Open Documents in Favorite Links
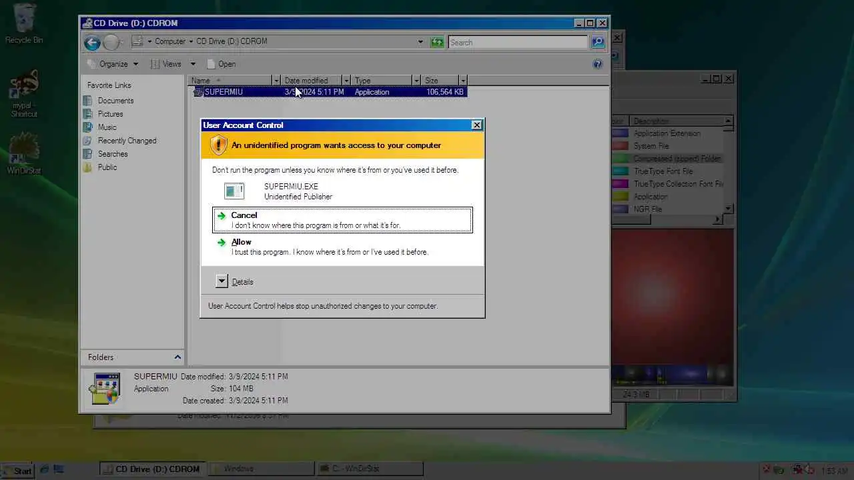 [x=115, y=101]
